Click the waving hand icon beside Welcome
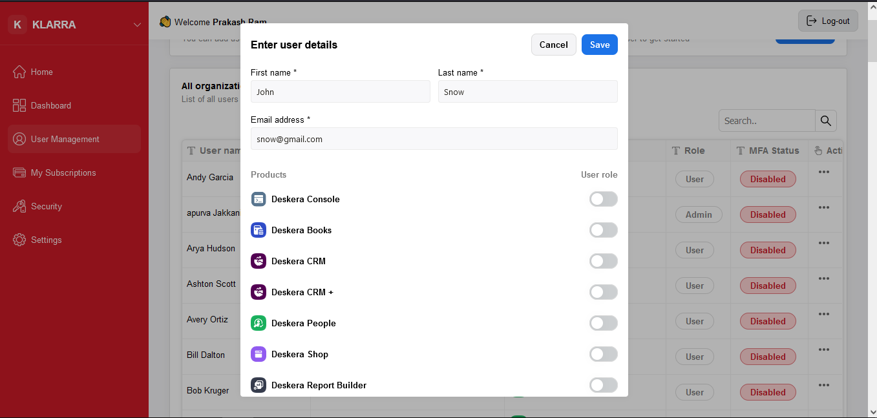877x418 pixels. tap(165, 22)
